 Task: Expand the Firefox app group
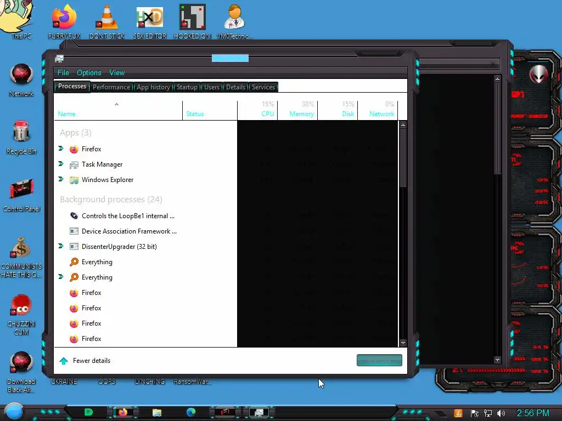point(61,149)
